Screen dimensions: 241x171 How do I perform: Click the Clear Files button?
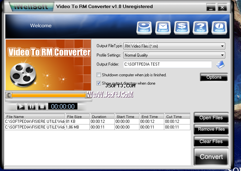point(211,141)
